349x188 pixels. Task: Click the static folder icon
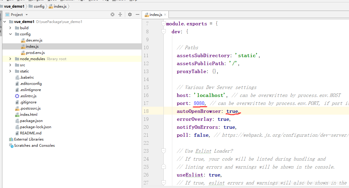17,71
